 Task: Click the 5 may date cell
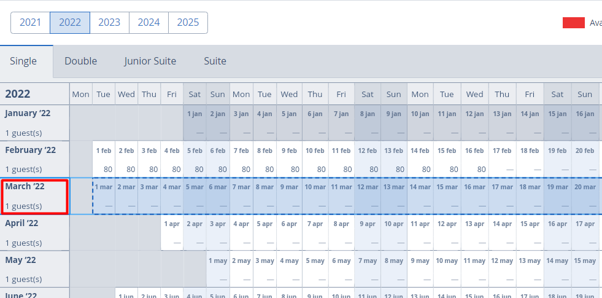point(315,269)
